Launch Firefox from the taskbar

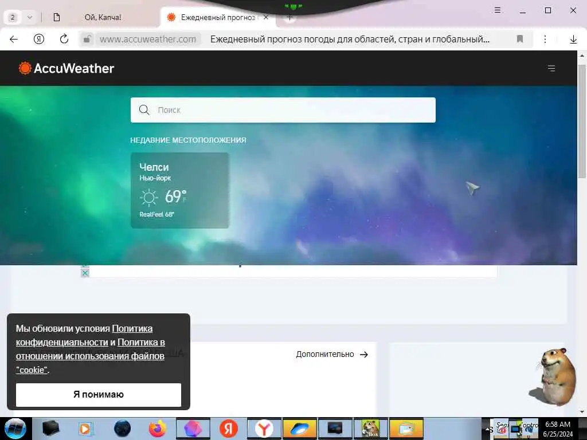tap(158, 429)
